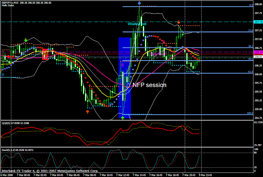The image size is (263, 177).
Task: Click the 'Hello Sailor' indicator label
Action: point(8,5)
